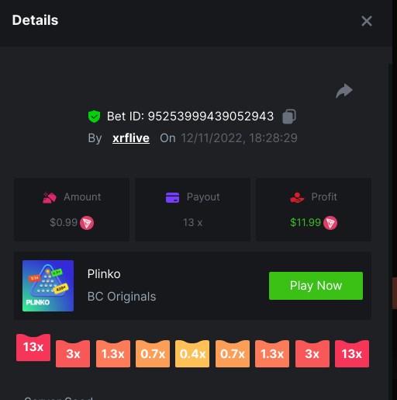Open the xrflive user profile link

[x=131, y=138]
